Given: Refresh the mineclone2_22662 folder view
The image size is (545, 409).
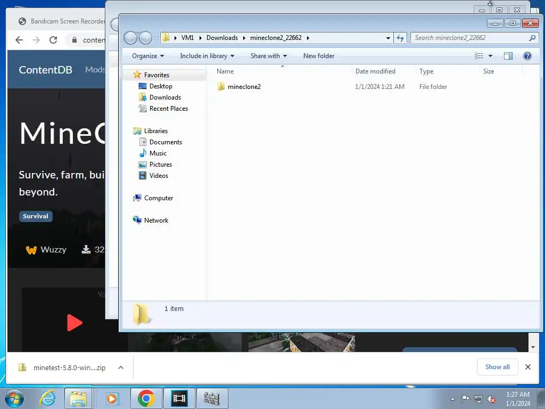Looking at the screenshot, I should [x=400, y=38].
